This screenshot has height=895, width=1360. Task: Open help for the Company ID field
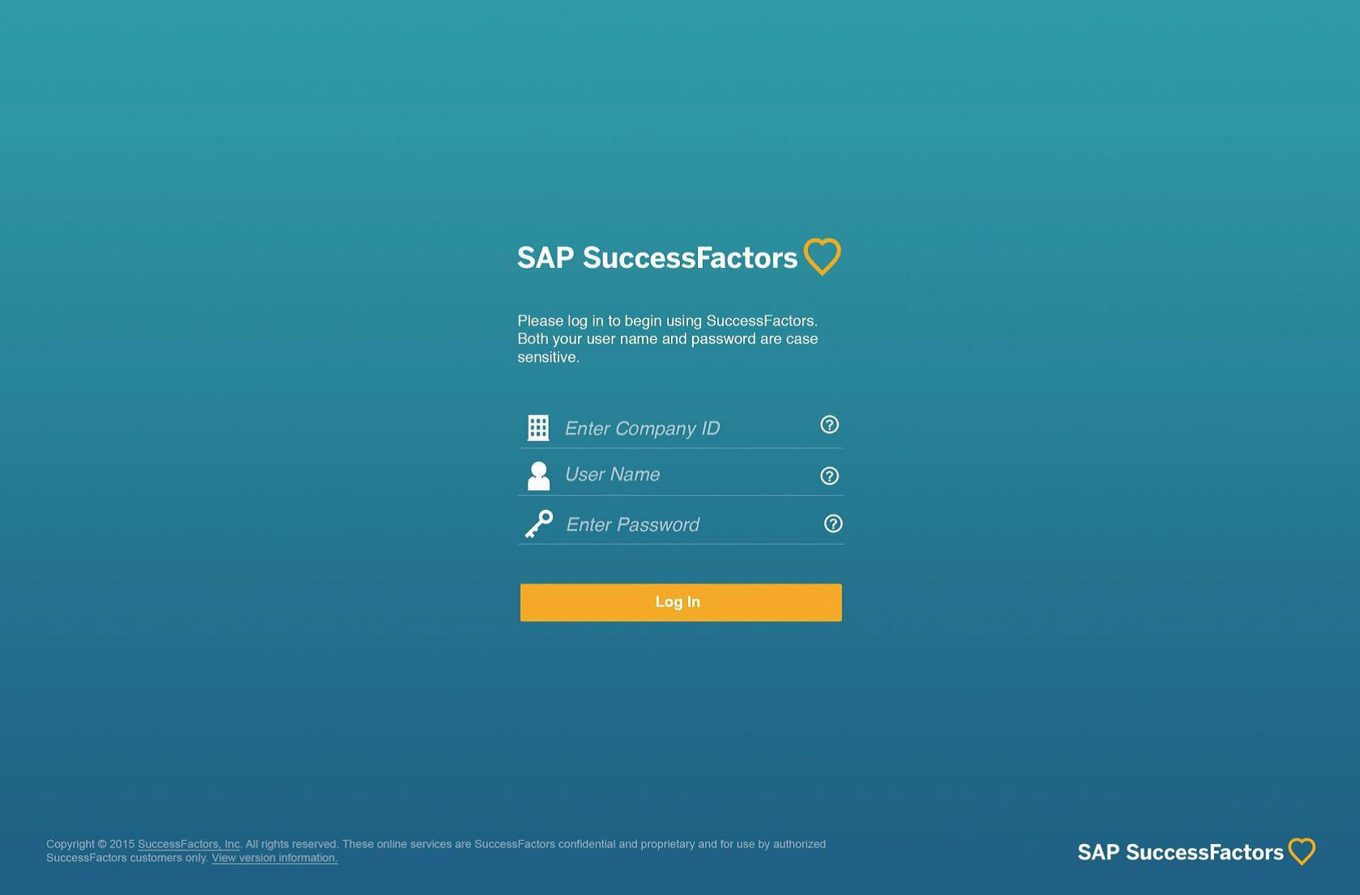829,425
